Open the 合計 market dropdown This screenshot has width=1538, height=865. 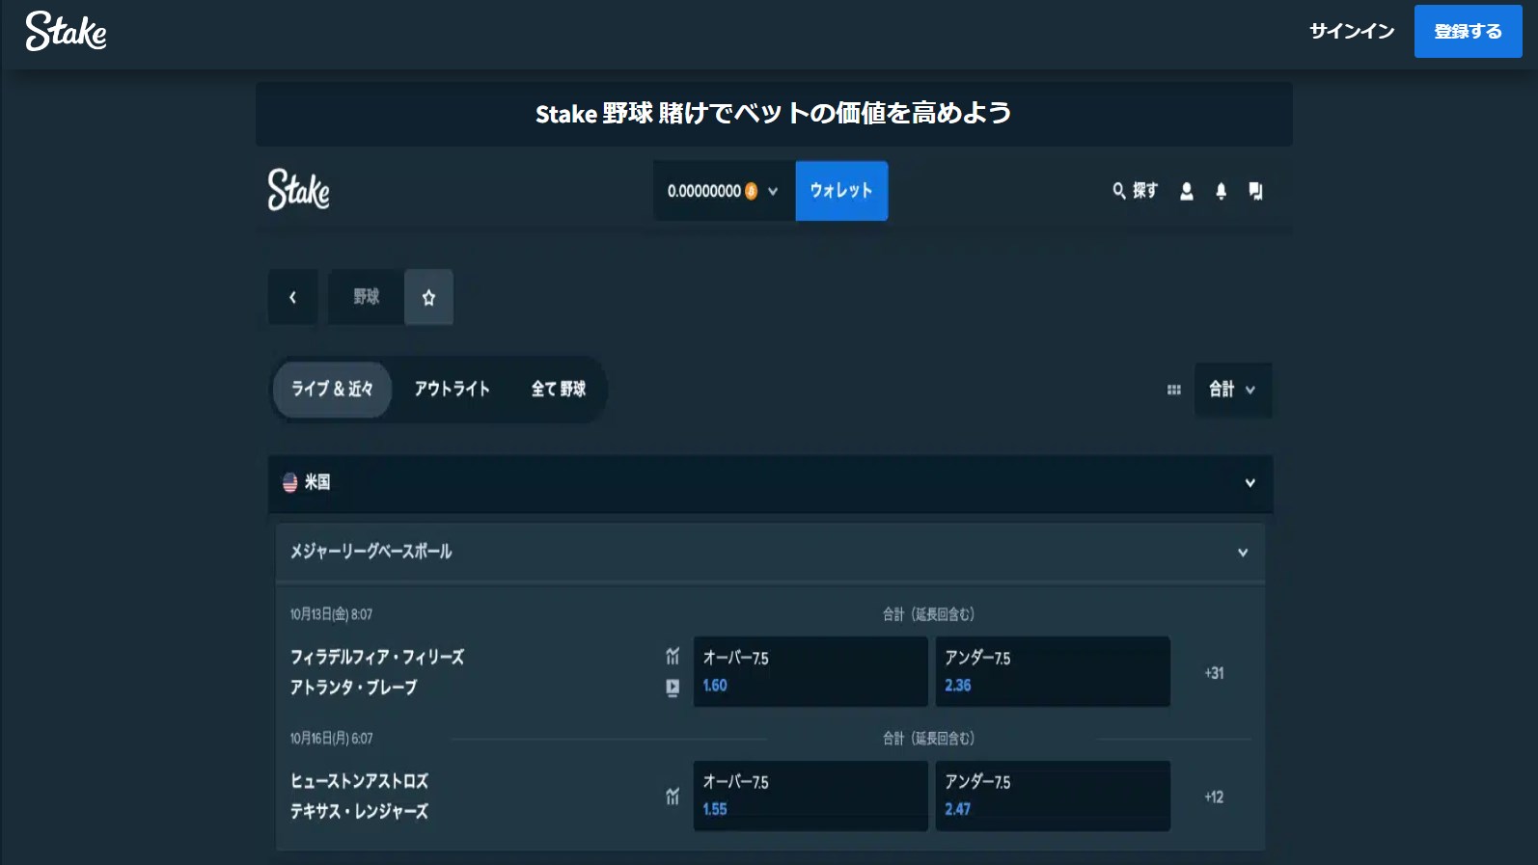tap(1232, 390)
